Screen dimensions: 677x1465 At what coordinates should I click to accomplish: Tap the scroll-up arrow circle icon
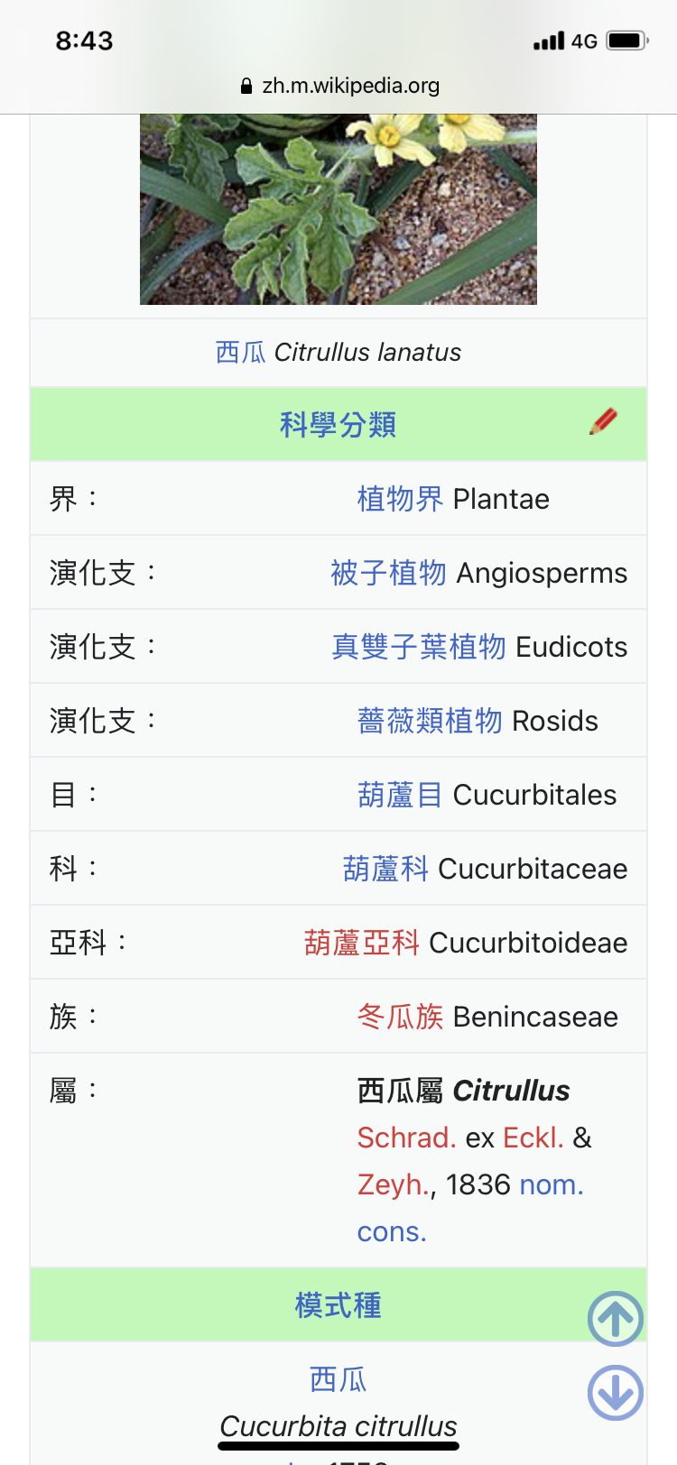pyautogui.click(x=616, y=1319)
